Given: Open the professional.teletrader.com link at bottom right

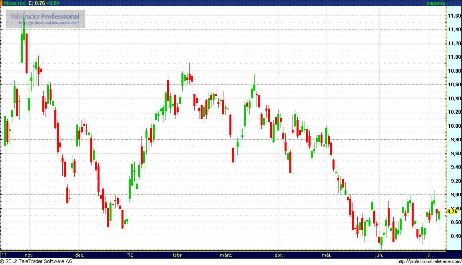Looking at the screenshot, I should coord(429,261).
